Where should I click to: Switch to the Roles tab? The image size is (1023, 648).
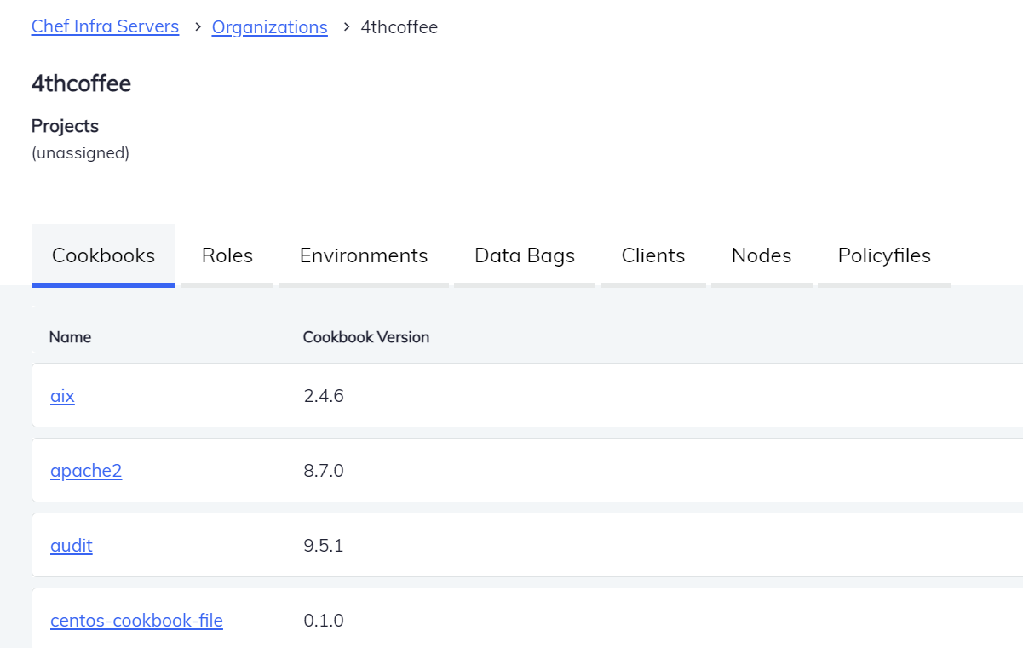pyautogui.click(x=227, y=255)
